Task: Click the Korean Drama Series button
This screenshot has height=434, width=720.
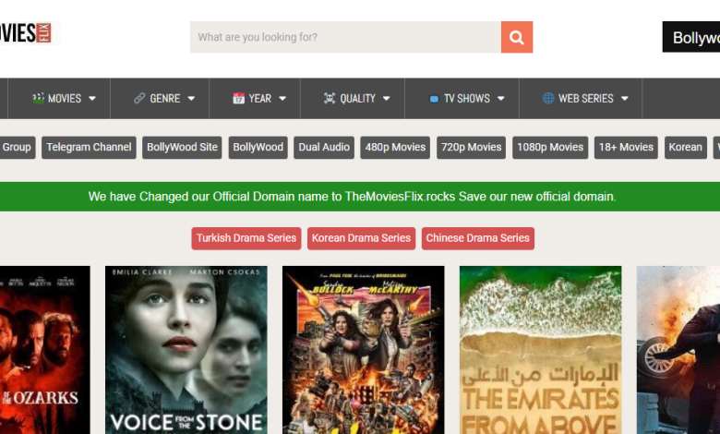Action: click(361, 238)
